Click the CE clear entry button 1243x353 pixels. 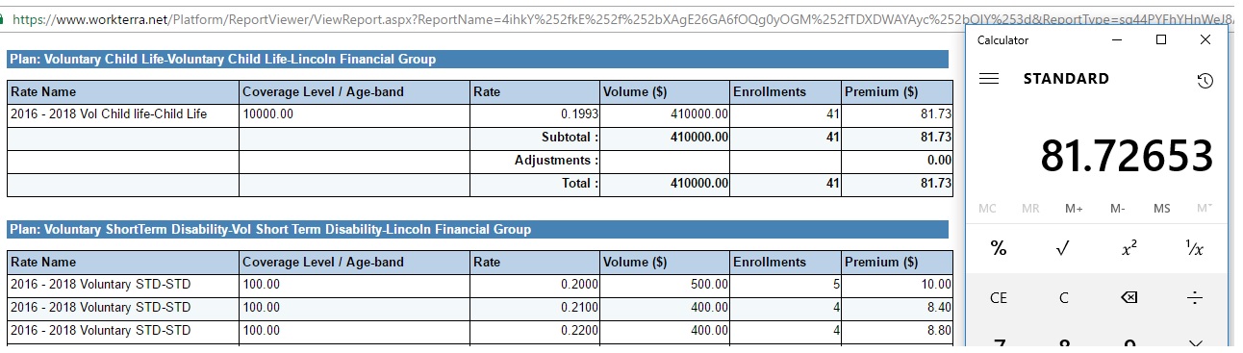pyautogui.click(x=999, y=298)
